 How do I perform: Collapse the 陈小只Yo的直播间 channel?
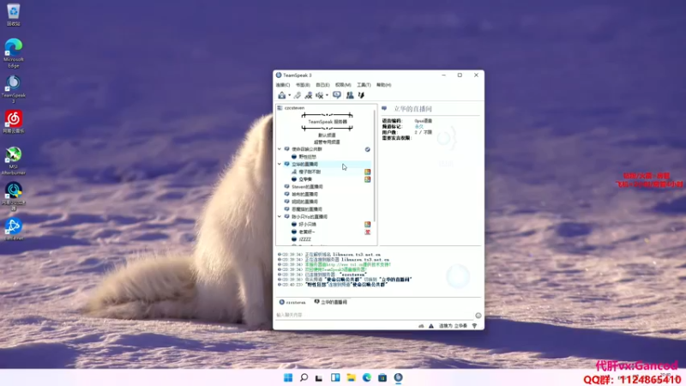280,217
